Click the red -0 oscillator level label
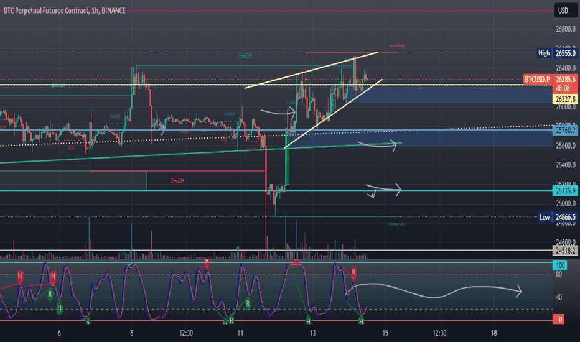The image size is (580, 342). [559, 319]
